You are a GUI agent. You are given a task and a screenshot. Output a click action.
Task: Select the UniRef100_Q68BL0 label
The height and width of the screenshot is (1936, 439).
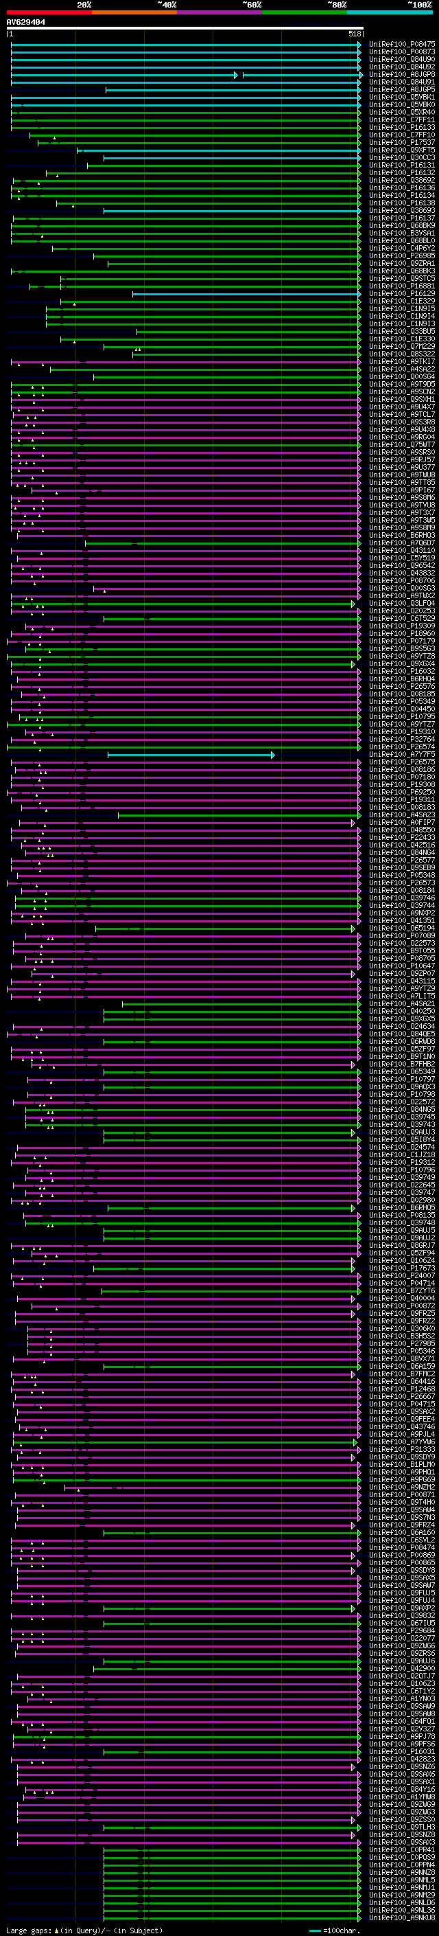tap(401, 240)
